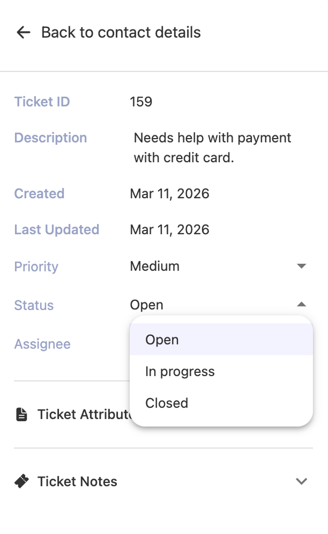Click Back to contact details
This screenshot has height=534, width=328.
pyautogui.click(x=121, y=32)
